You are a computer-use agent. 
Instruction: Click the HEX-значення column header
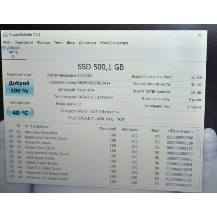(181, 131)
